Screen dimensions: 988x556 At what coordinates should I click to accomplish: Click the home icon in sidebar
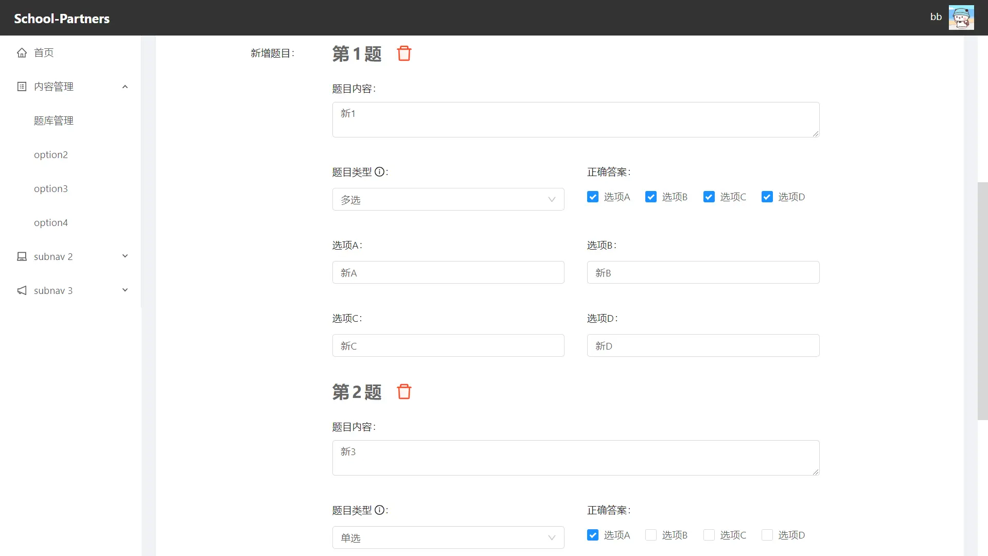click(22, 53)
